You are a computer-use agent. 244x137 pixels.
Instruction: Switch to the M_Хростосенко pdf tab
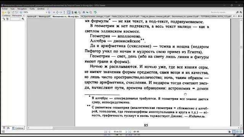95,16
